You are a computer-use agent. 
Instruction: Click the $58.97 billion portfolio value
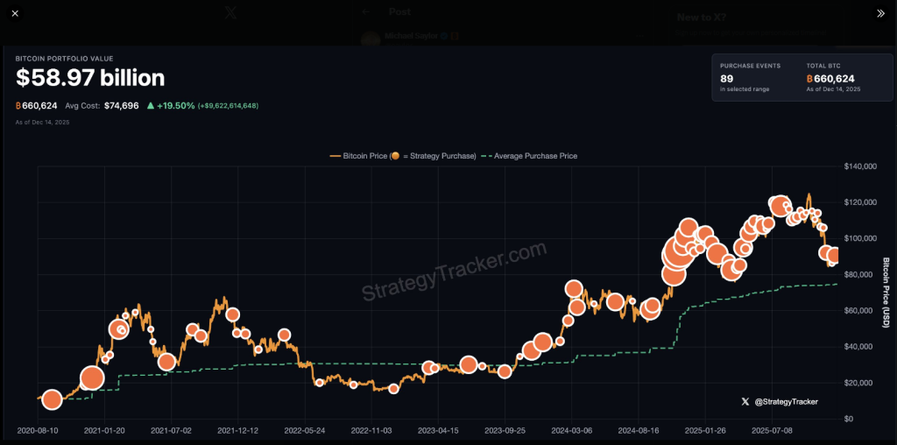pyautogui.click(x=90, y=79)
